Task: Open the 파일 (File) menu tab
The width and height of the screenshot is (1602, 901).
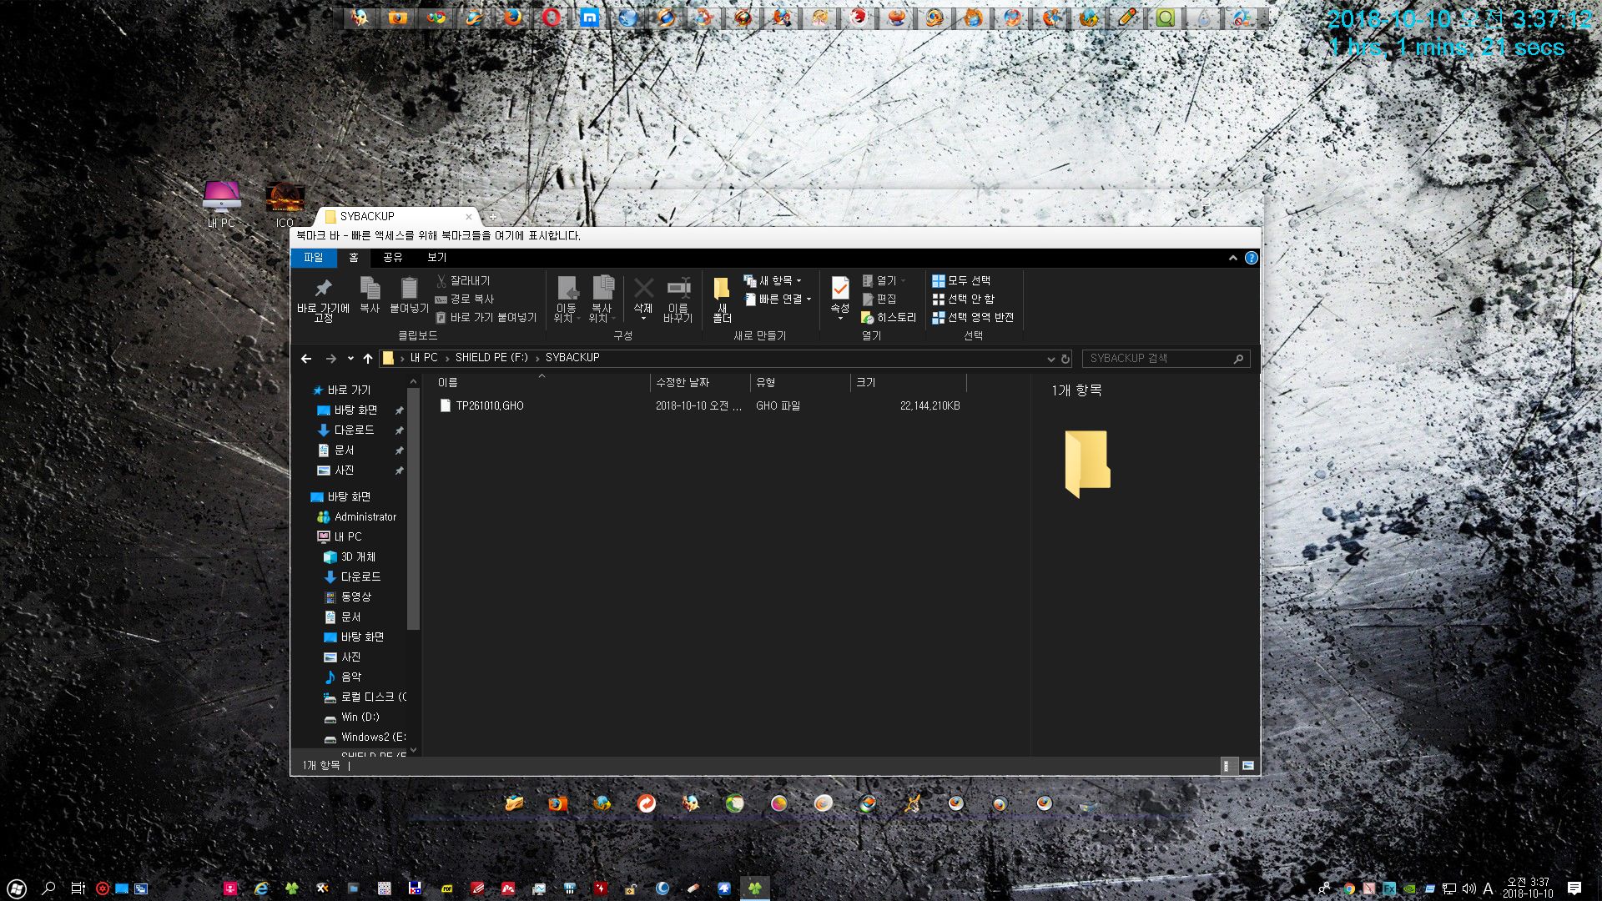Action: pos(313,258)
